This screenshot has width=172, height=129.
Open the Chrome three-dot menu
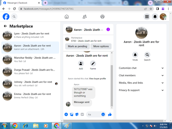click(x=168, y=9)
